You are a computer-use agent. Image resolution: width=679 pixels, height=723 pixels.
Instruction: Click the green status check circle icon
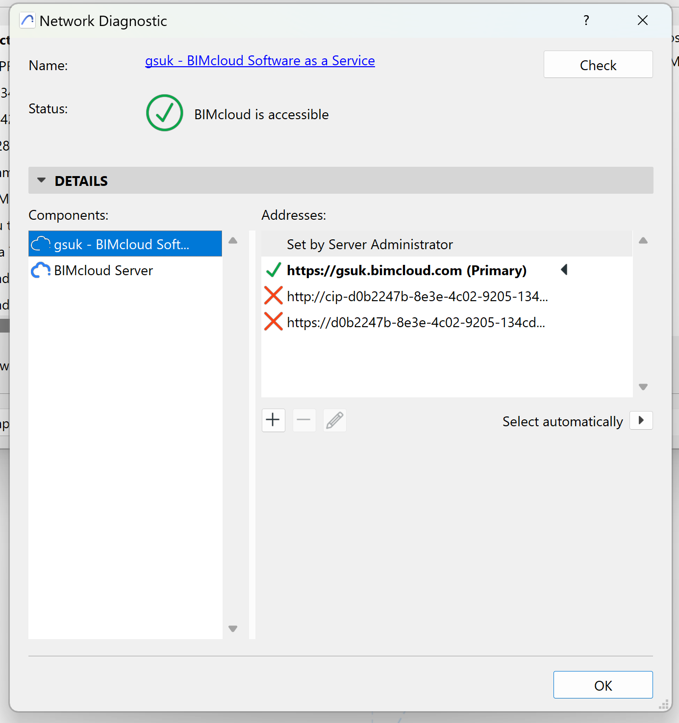pos(165,113)
